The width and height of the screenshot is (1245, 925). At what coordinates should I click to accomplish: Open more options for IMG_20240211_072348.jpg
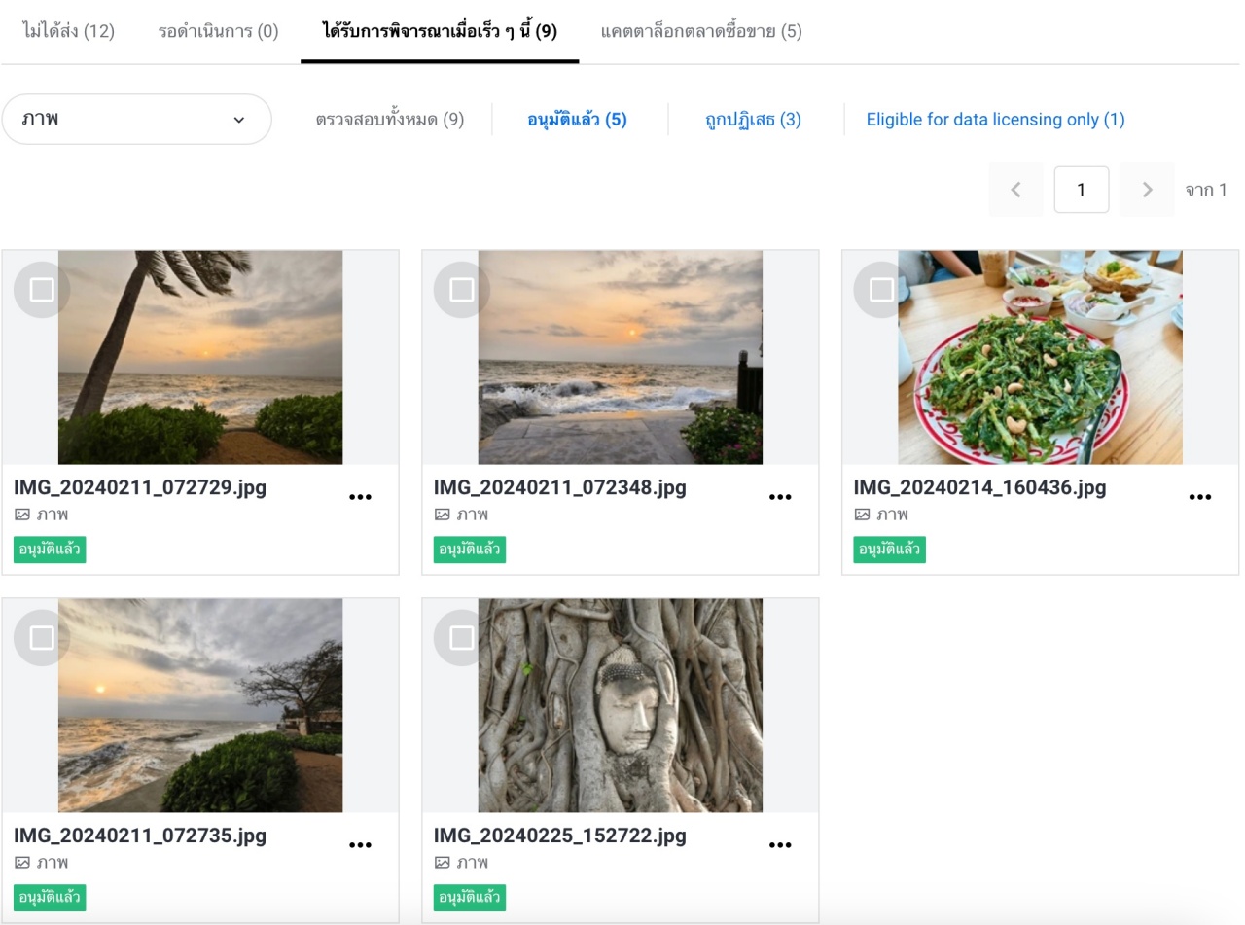pos(780,497)
